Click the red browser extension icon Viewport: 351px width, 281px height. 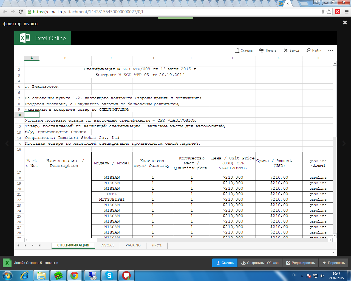pos(338,12)
